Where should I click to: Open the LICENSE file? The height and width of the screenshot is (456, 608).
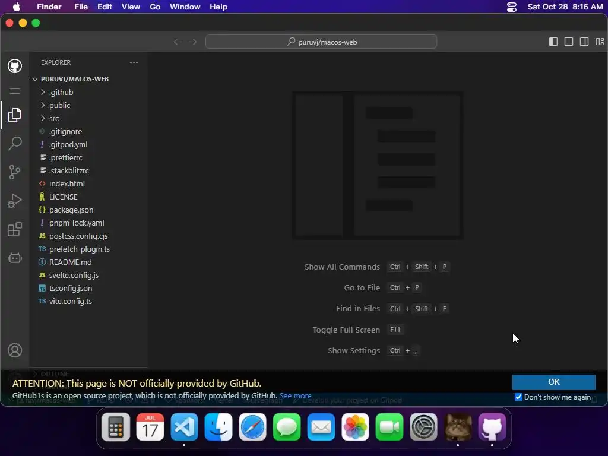point(88,197)
